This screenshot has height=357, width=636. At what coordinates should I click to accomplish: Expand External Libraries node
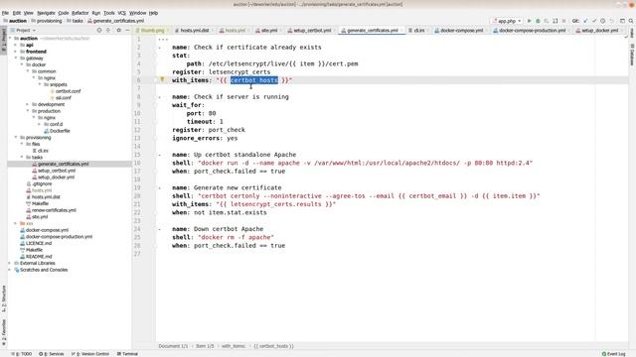click(10, 263)
